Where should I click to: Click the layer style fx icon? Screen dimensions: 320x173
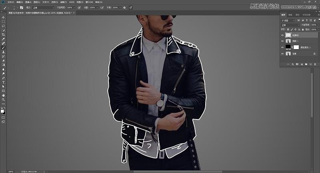click(293, 64)
